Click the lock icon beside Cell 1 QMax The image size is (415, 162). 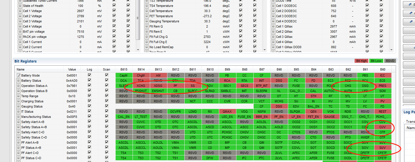[273, 26]
